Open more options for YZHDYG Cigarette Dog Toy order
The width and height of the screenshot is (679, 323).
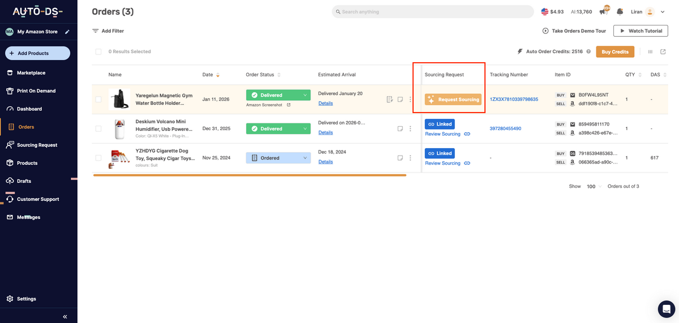click(x=410, y=158)
